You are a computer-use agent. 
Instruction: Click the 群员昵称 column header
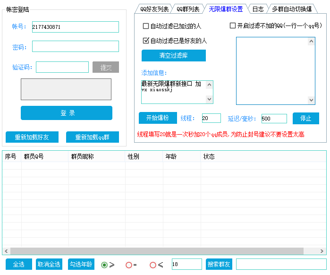tap(97, 156)
